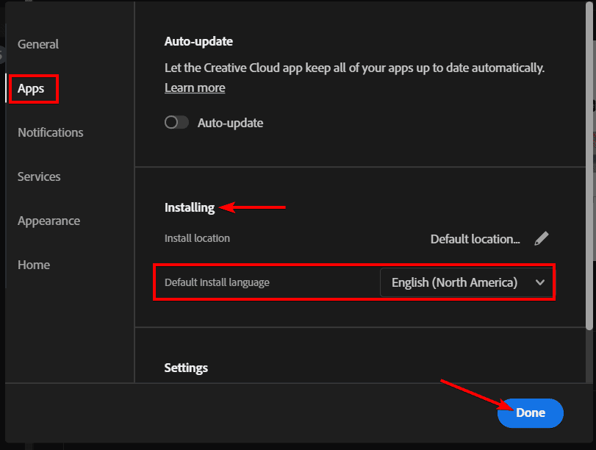
Task: Select the Home tab in sidebar
Action: pos(34,265)
